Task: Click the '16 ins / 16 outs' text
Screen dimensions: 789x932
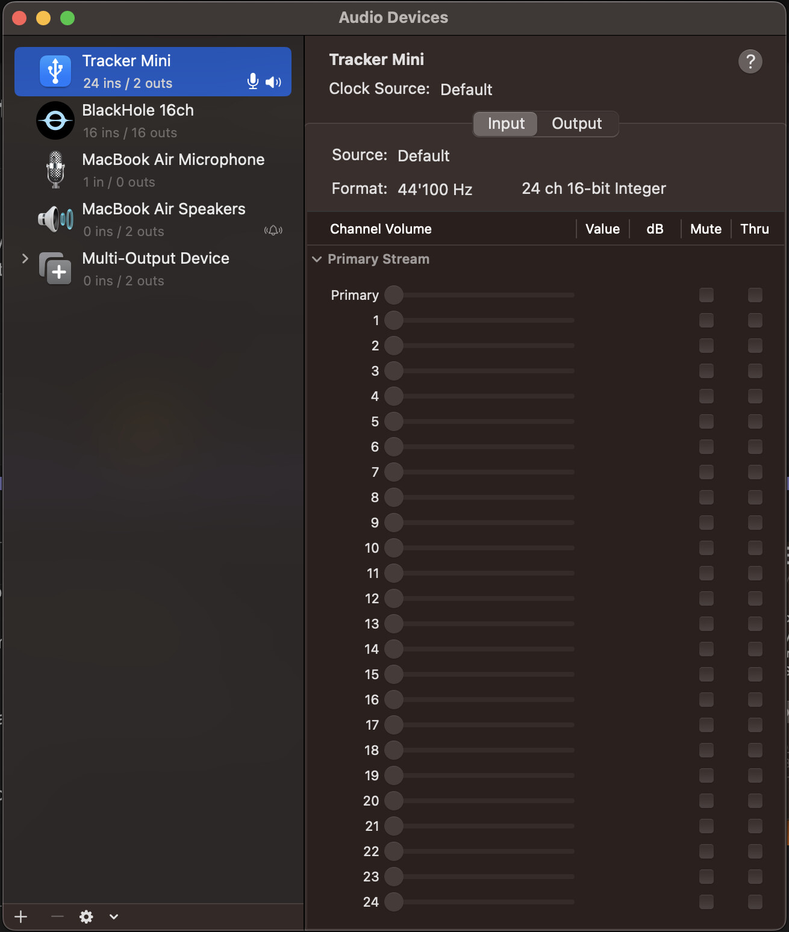Action: (x=130, y=132)
